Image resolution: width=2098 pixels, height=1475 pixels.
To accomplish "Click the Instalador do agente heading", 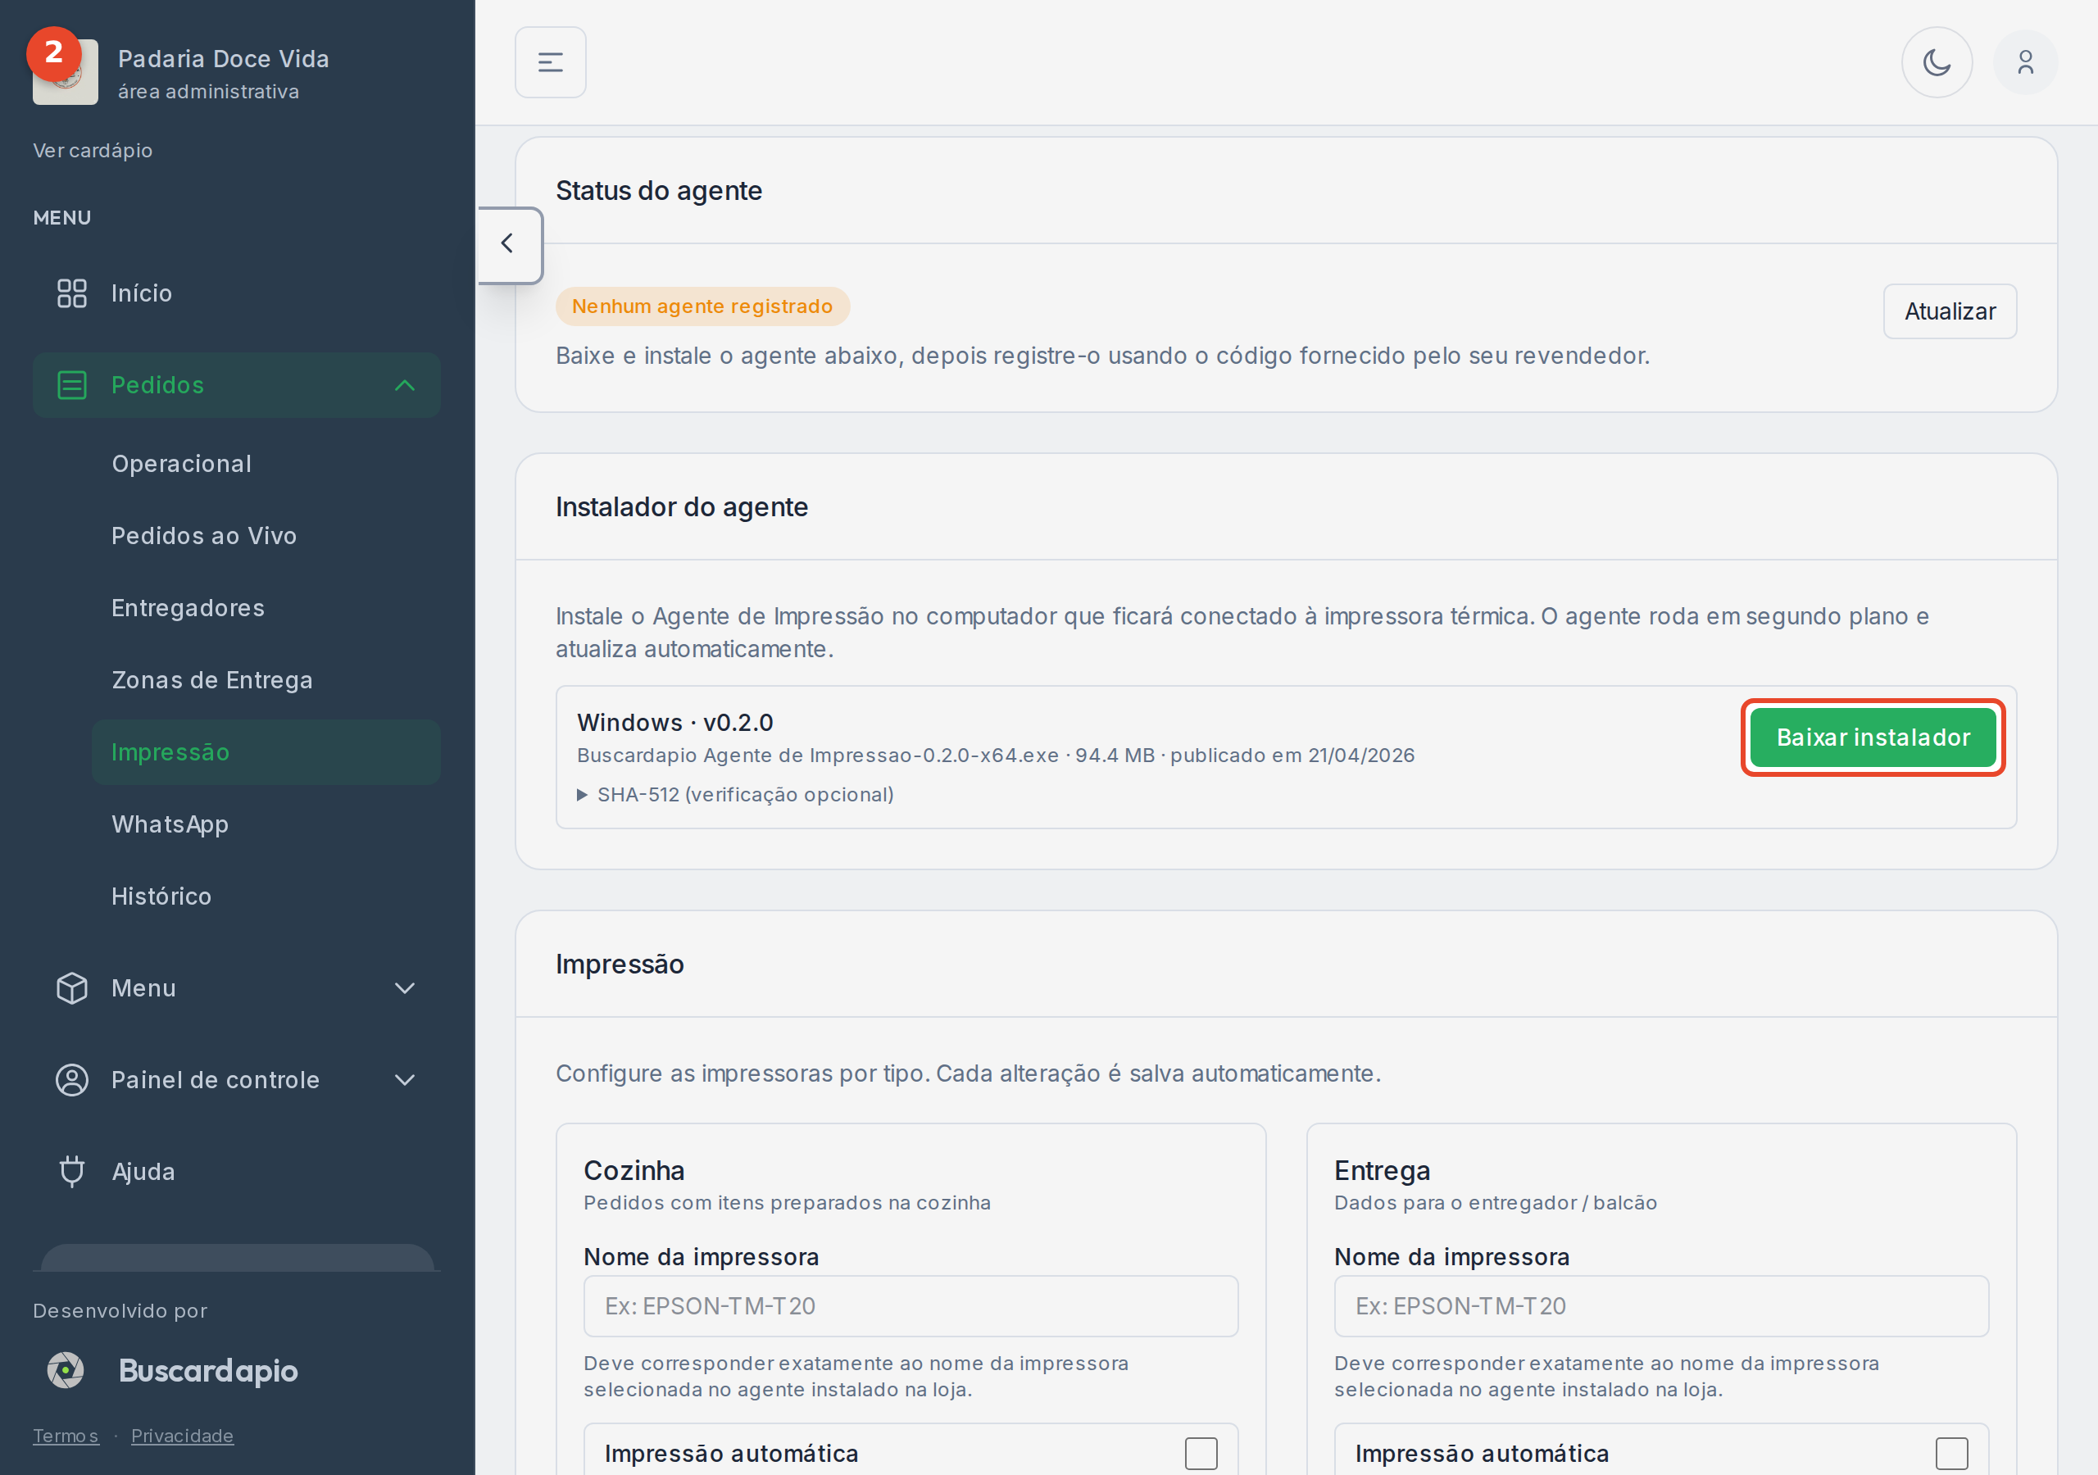I will click(x=682, y=506).
